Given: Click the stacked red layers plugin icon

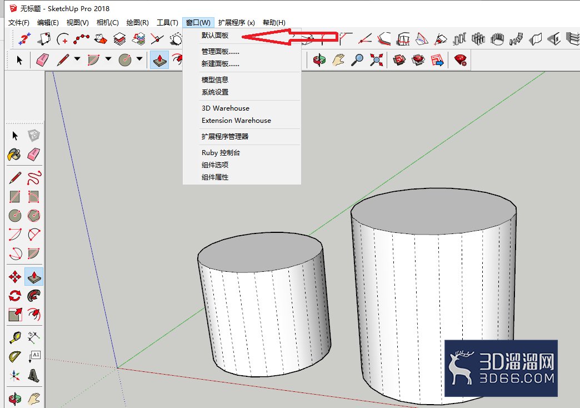Looking at the screenshot, I should tap(119, 39).
